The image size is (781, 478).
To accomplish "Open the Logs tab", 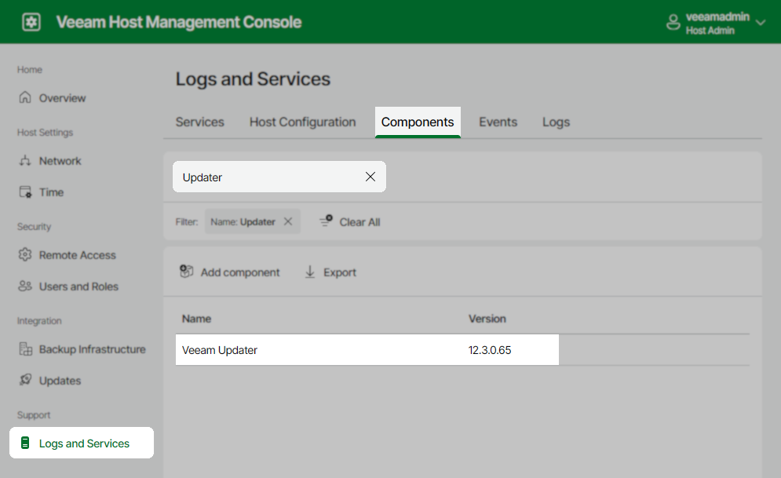I will pos(556,122).
